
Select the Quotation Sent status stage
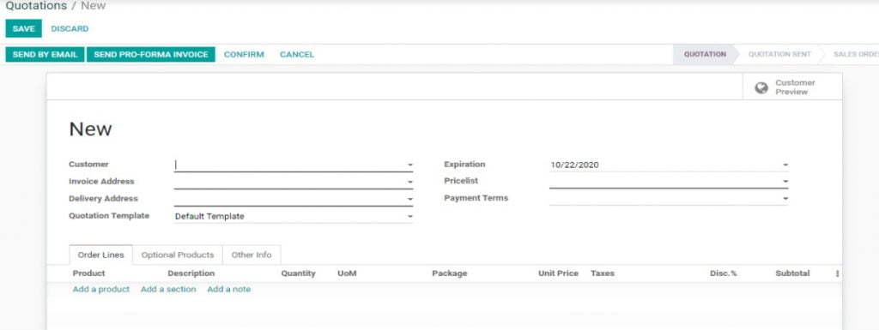click(x=779, y=54)
